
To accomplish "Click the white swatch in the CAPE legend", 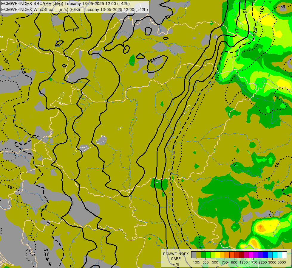I will 284,255.
